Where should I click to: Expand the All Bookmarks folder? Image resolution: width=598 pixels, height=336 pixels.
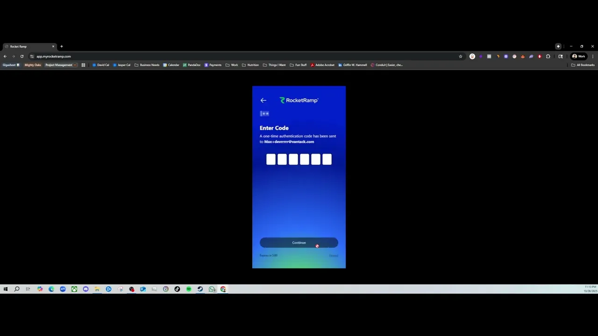pyautogui.click(x=583, y=65)
